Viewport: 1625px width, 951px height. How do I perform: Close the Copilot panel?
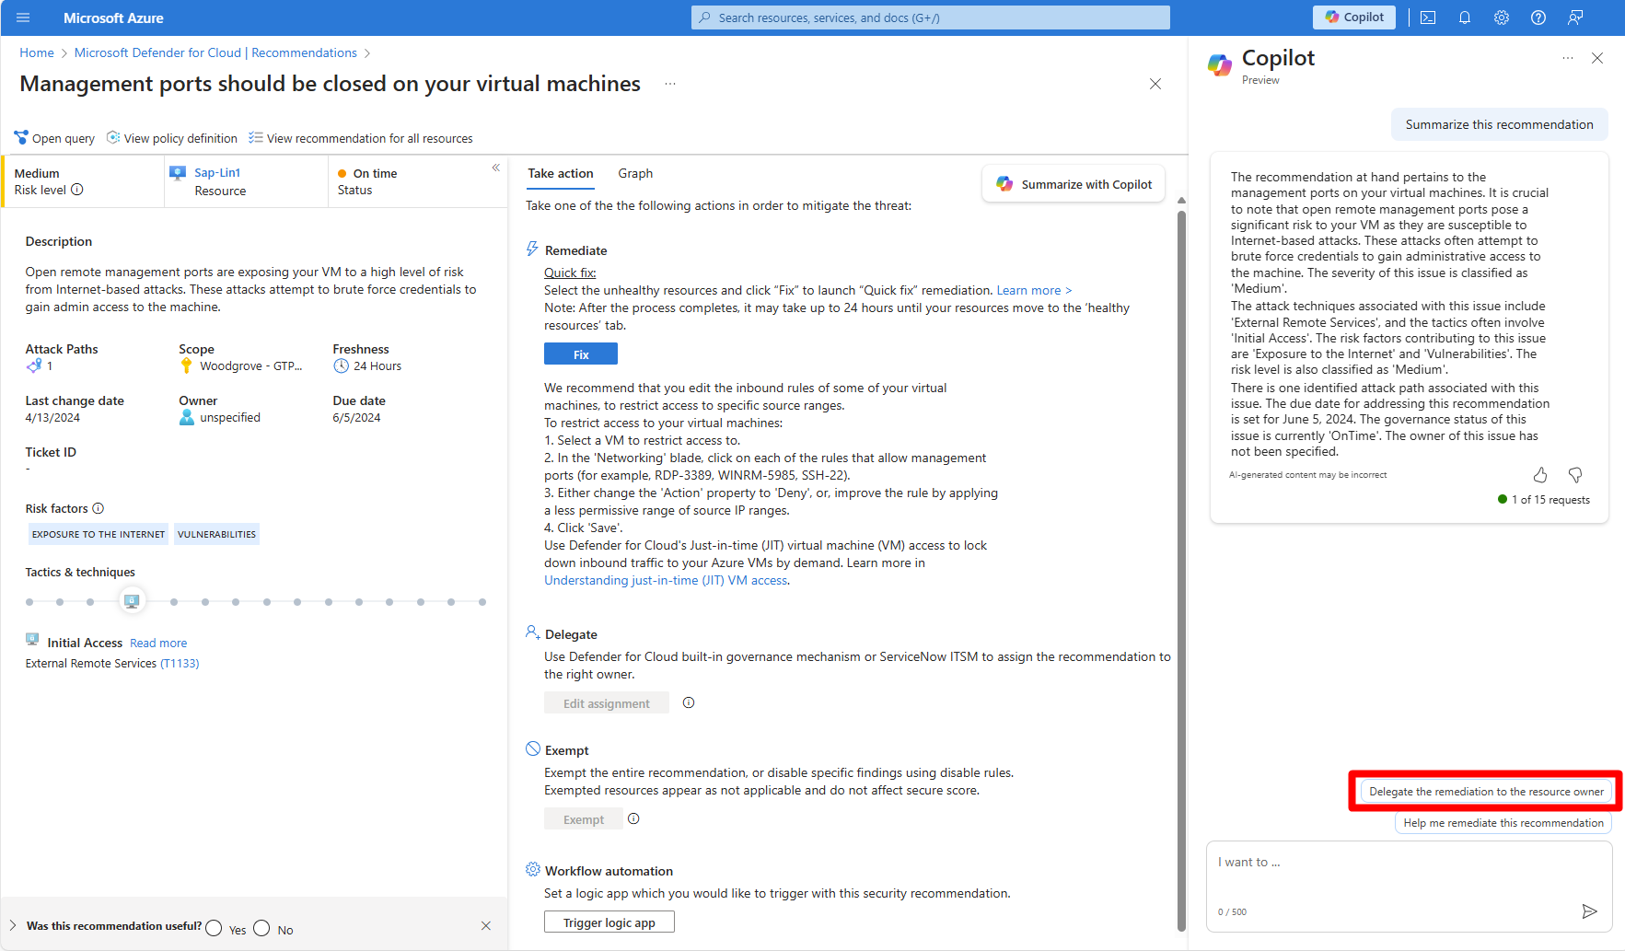coord(1597,58)
